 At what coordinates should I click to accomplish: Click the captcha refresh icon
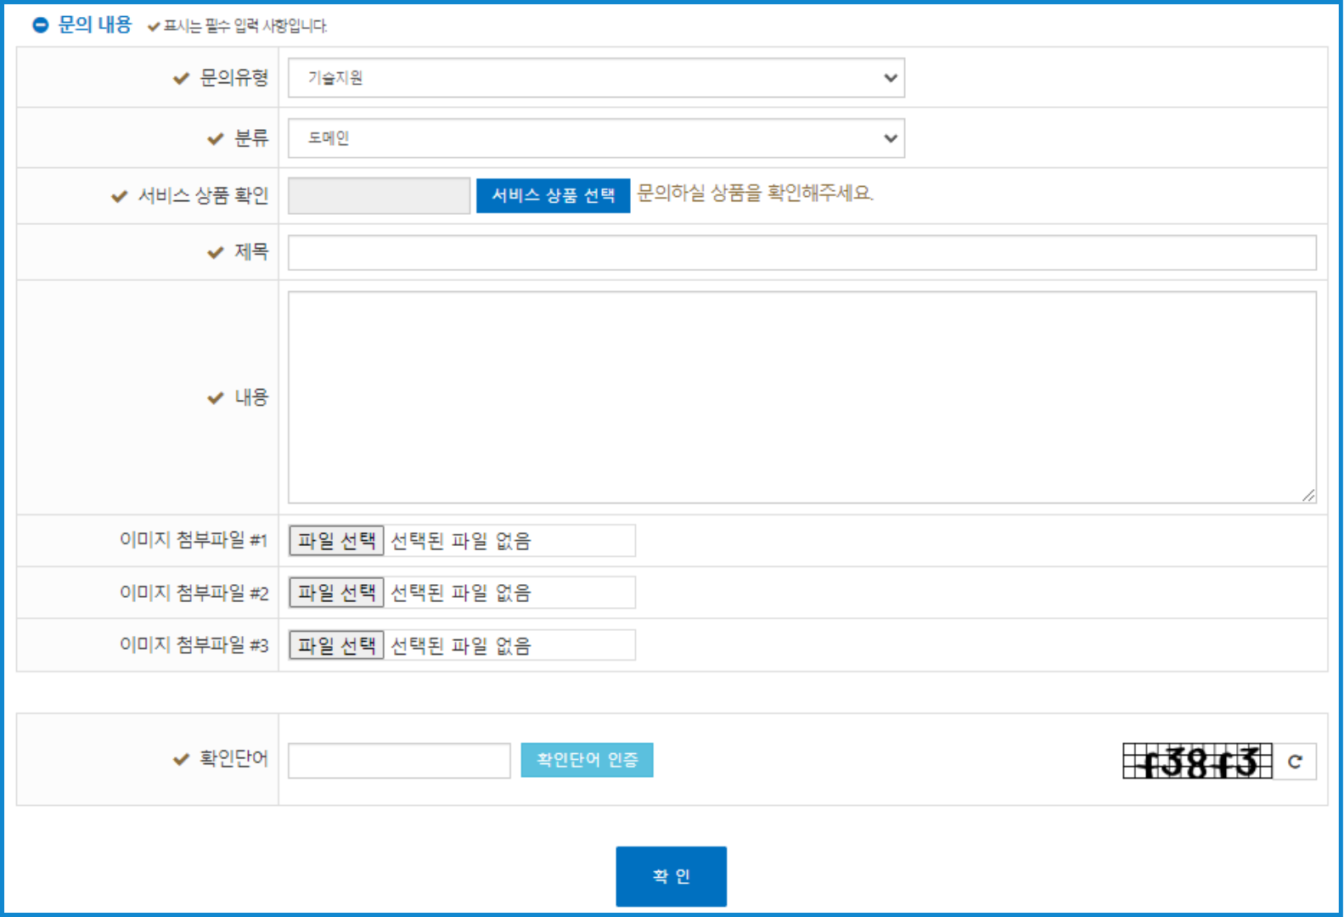point(1294,762)
